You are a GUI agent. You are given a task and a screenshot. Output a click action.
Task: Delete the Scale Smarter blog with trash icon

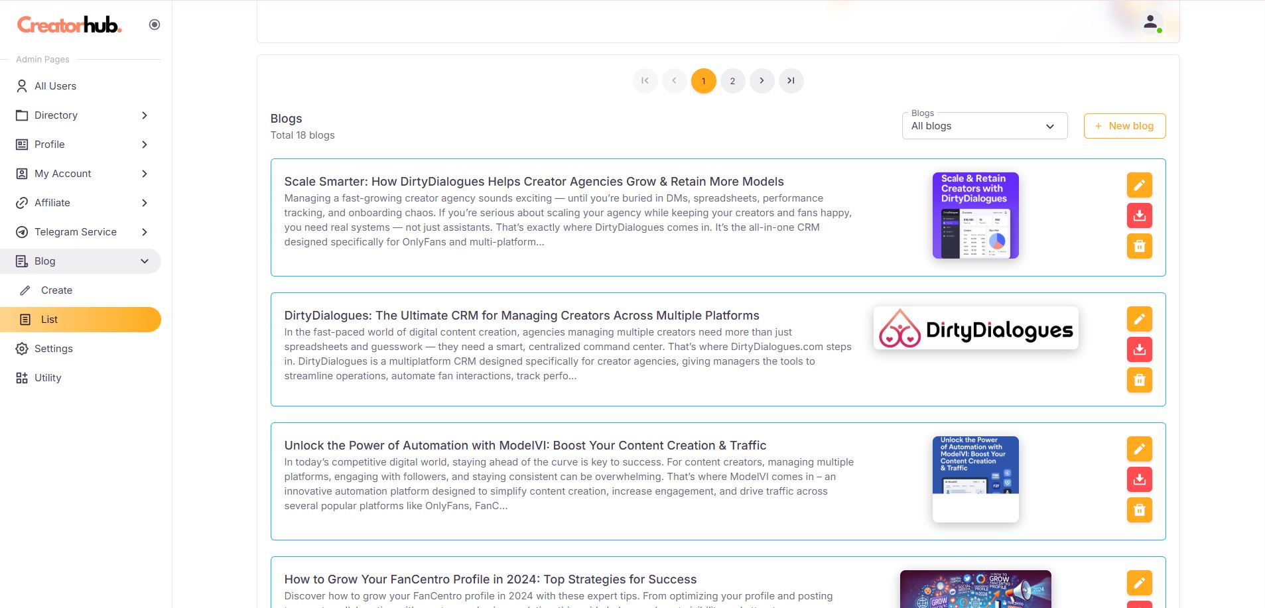[x=1139, y=246]
